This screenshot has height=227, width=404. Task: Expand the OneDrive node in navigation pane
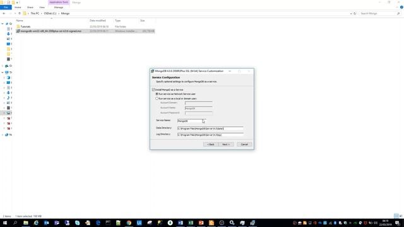coord(3,66)
